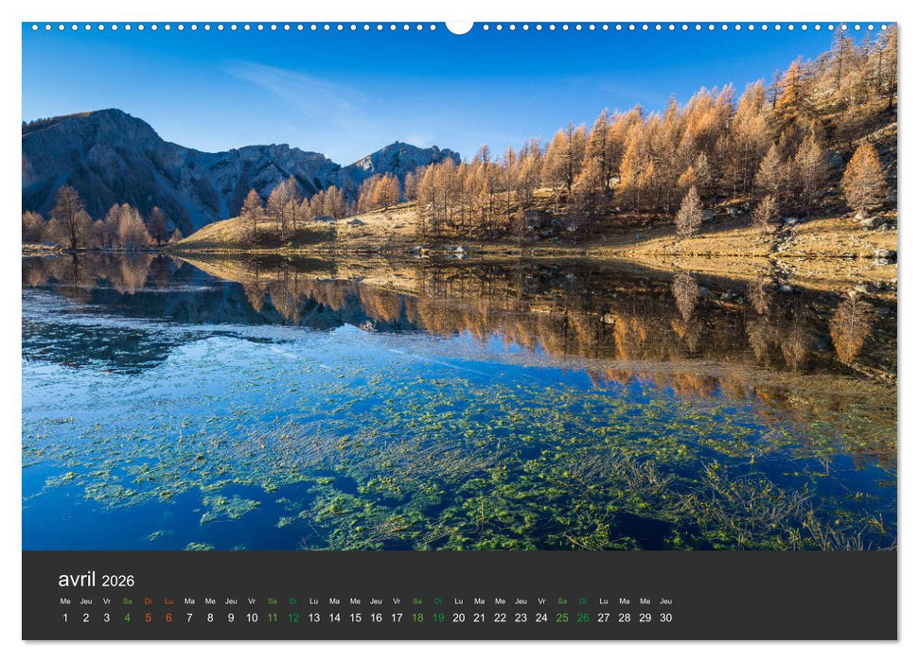The image size is (919, 662).
Task: Click the green weekend date 4
Action: pyautogui.click(x=127, y=617)
